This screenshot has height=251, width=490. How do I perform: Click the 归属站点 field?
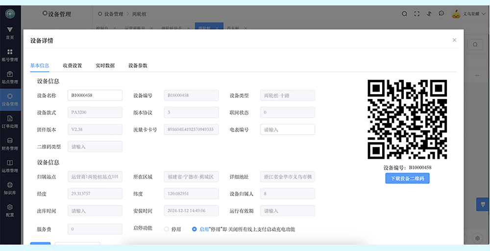[95, 176]
